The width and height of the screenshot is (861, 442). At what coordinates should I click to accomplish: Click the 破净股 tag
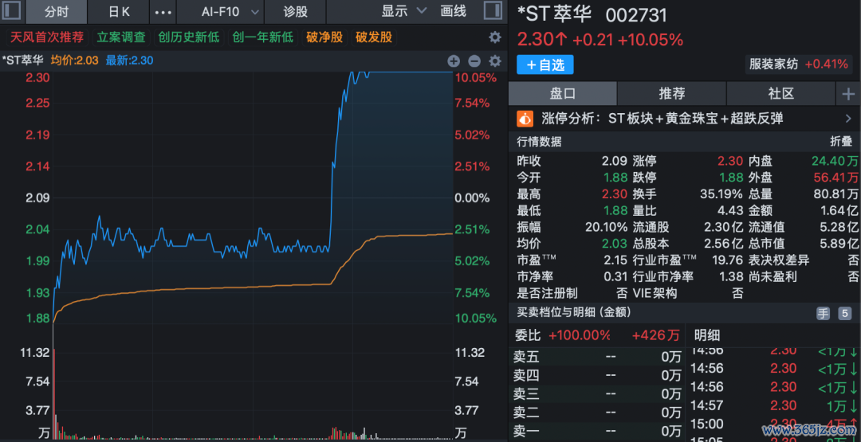click(324, 37)
